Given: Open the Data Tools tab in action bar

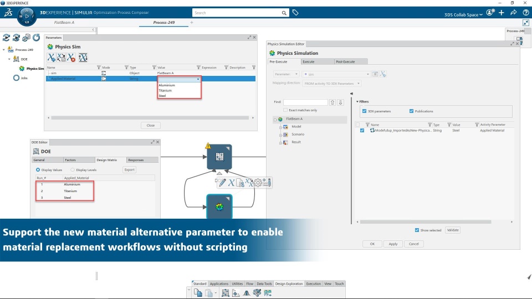Looking at the screenshot, I should pos(264,283).
